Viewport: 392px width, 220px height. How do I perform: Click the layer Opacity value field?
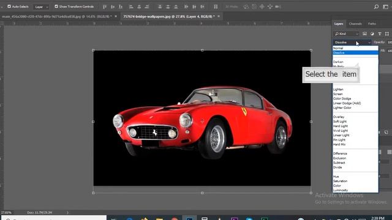390,42
